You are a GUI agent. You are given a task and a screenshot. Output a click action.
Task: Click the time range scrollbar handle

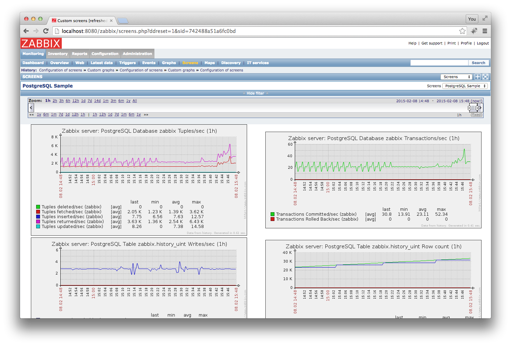(x=473, y=108)
